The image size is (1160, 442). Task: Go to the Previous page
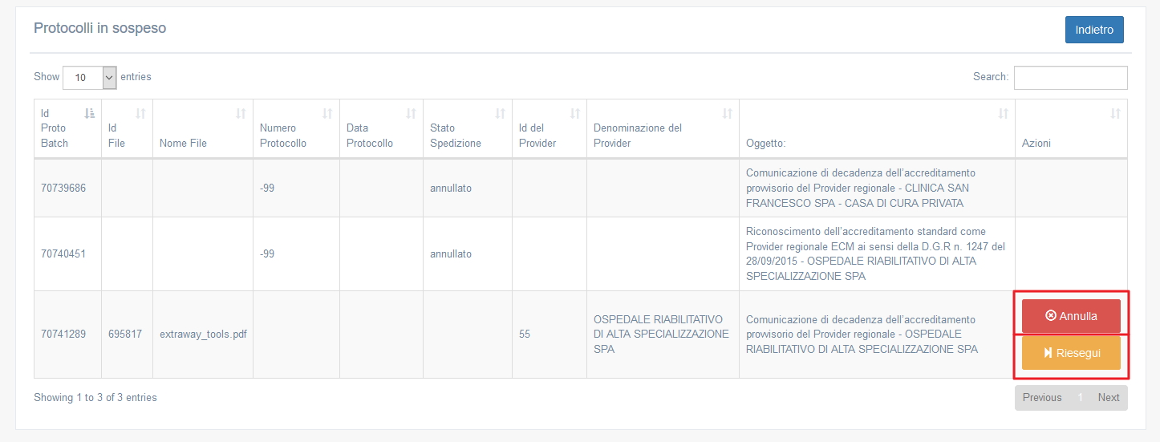click(1042, 398)
